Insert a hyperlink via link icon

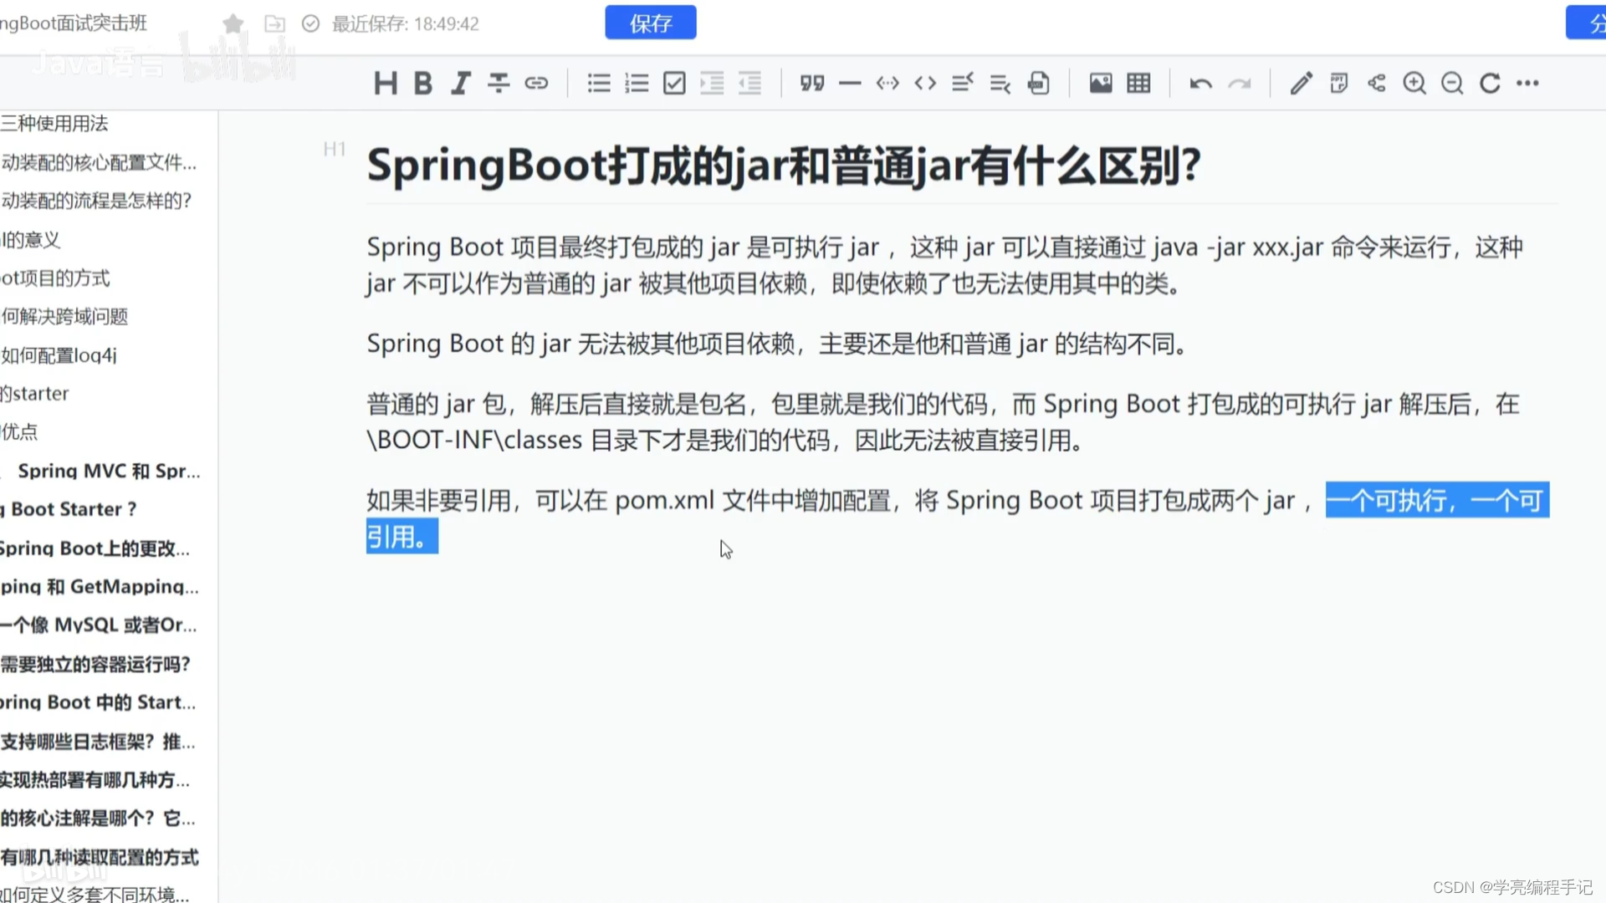click(x=536, y=83)
